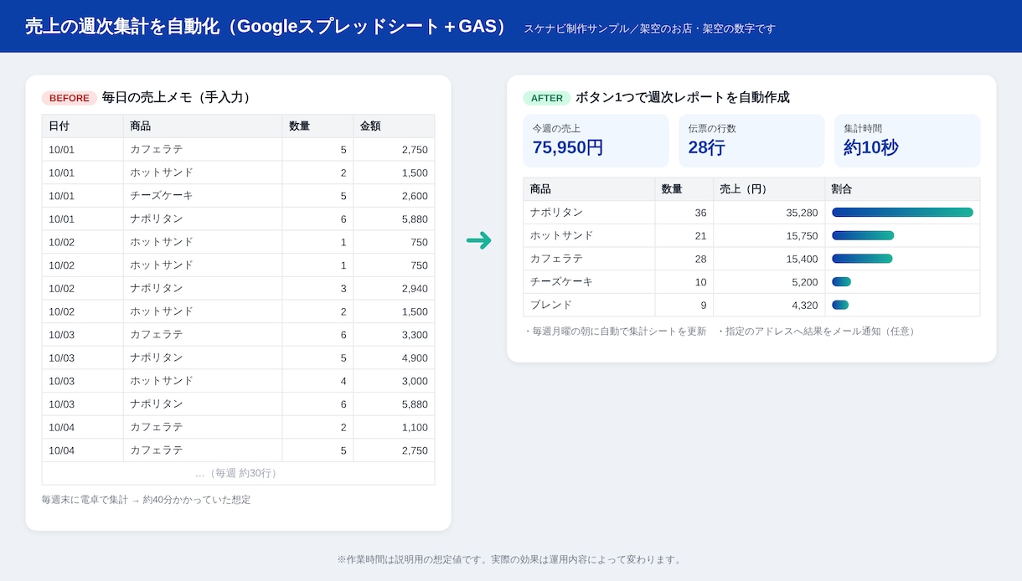This screenshot has width=1022, height=581.
Task: Click amount 1,100 on the 10/04 row
Action: click(x=415, y=427)
